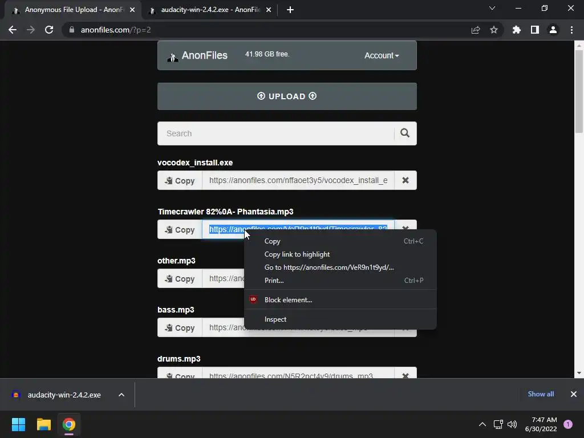
Task: Select Copy link to highlight
Action: click(x=340, y=254)
